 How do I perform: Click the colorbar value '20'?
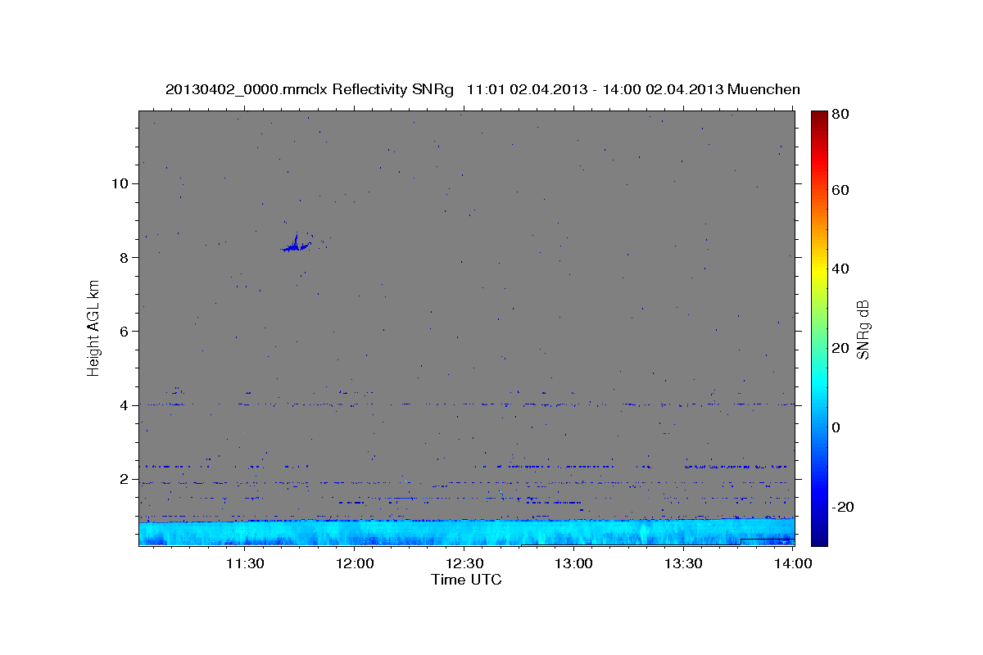[841, 348]
